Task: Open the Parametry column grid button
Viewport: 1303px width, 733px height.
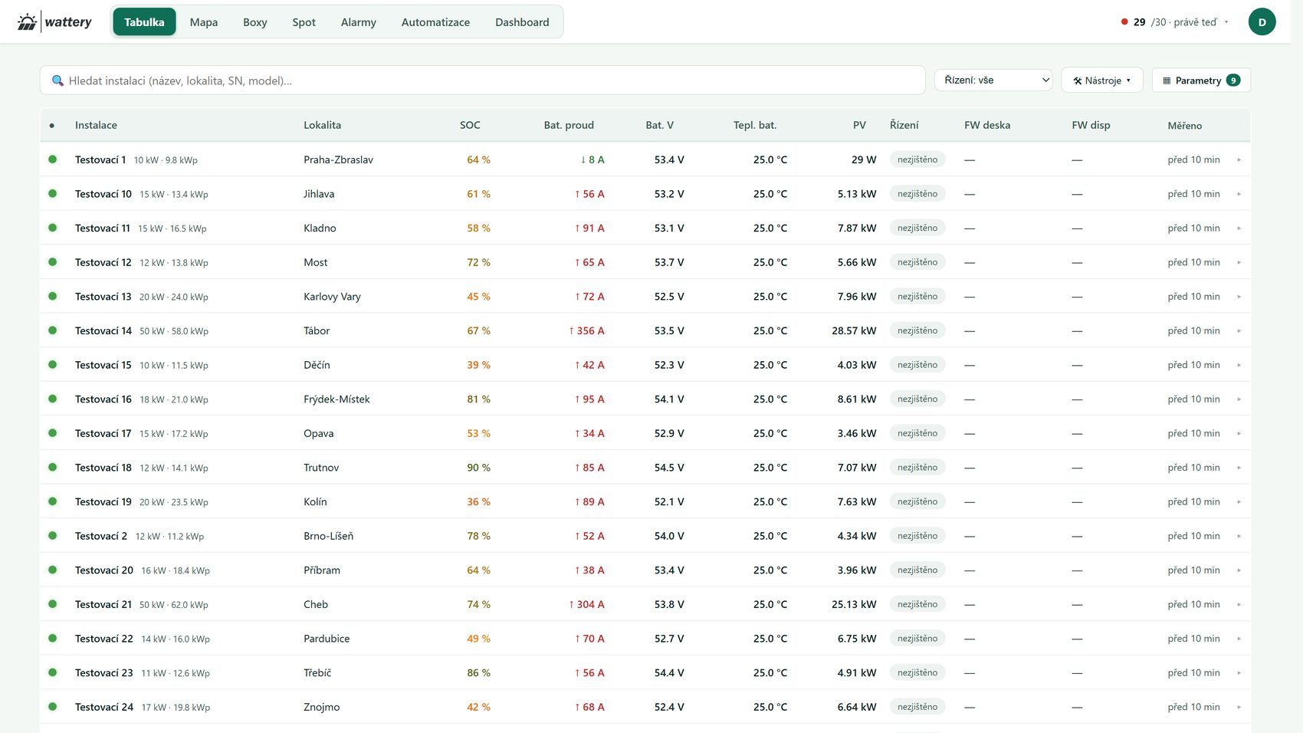Action: [1201, 81]
